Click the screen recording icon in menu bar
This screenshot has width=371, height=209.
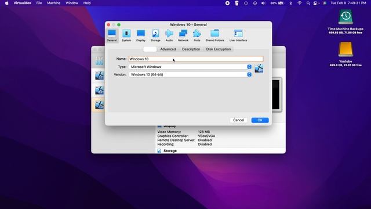[x=227, y=3]
